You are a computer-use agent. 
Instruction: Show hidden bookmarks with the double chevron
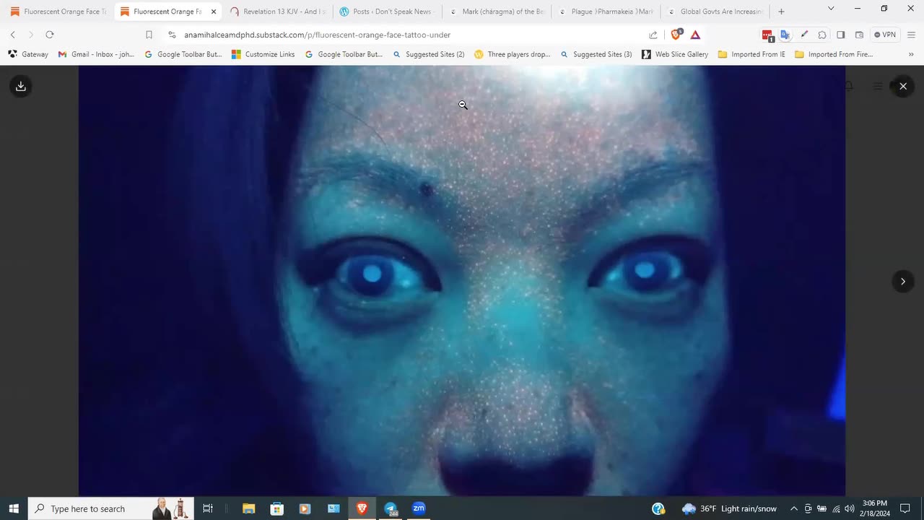(x=910, y=54)
